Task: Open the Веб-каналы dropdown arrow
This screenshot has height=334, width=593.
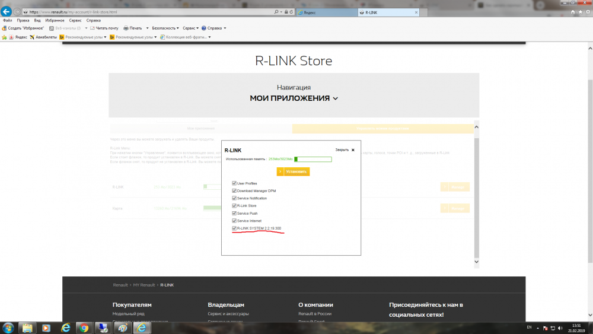Action: point(86,28)
